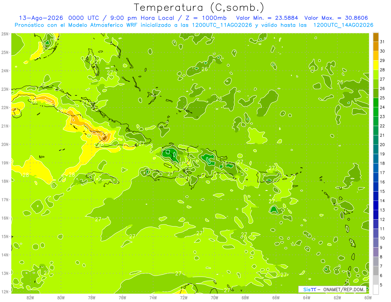Click the orange legend swatch between 30 and 31
Viewport: 391px width, 302px height.
click(376, 46)
